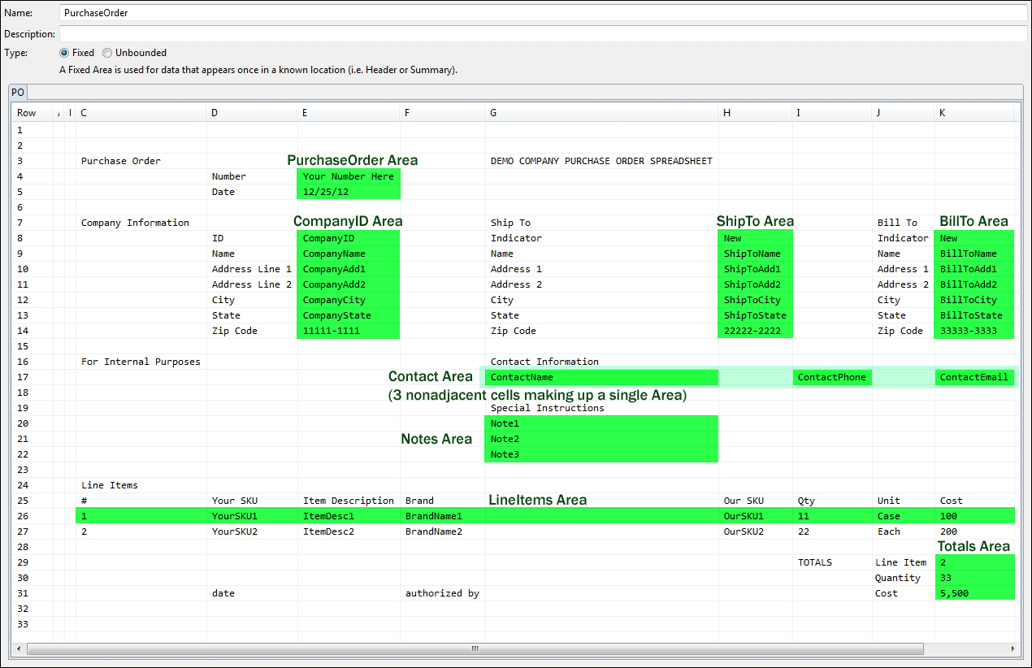Select the "Unbounded" type radio button
This screenshot has height=668, width=1032.
coord(107,53)
